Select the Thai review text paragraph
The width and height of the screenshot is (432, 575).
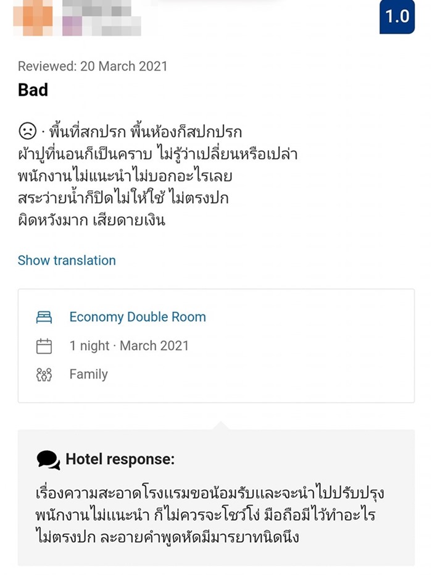click(x=154, y=173)
